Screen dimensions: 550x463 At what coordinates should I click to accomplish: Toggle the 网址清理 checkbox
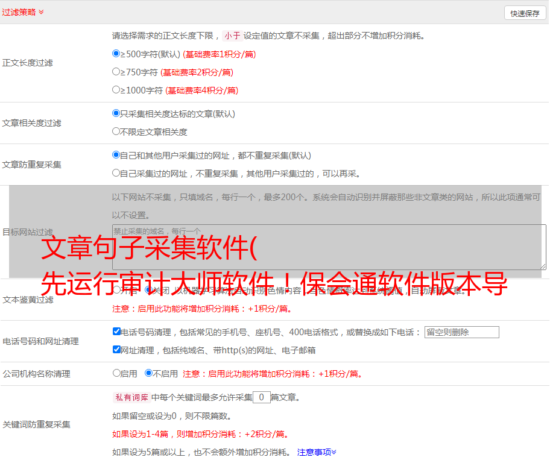[x=117, y=350]
